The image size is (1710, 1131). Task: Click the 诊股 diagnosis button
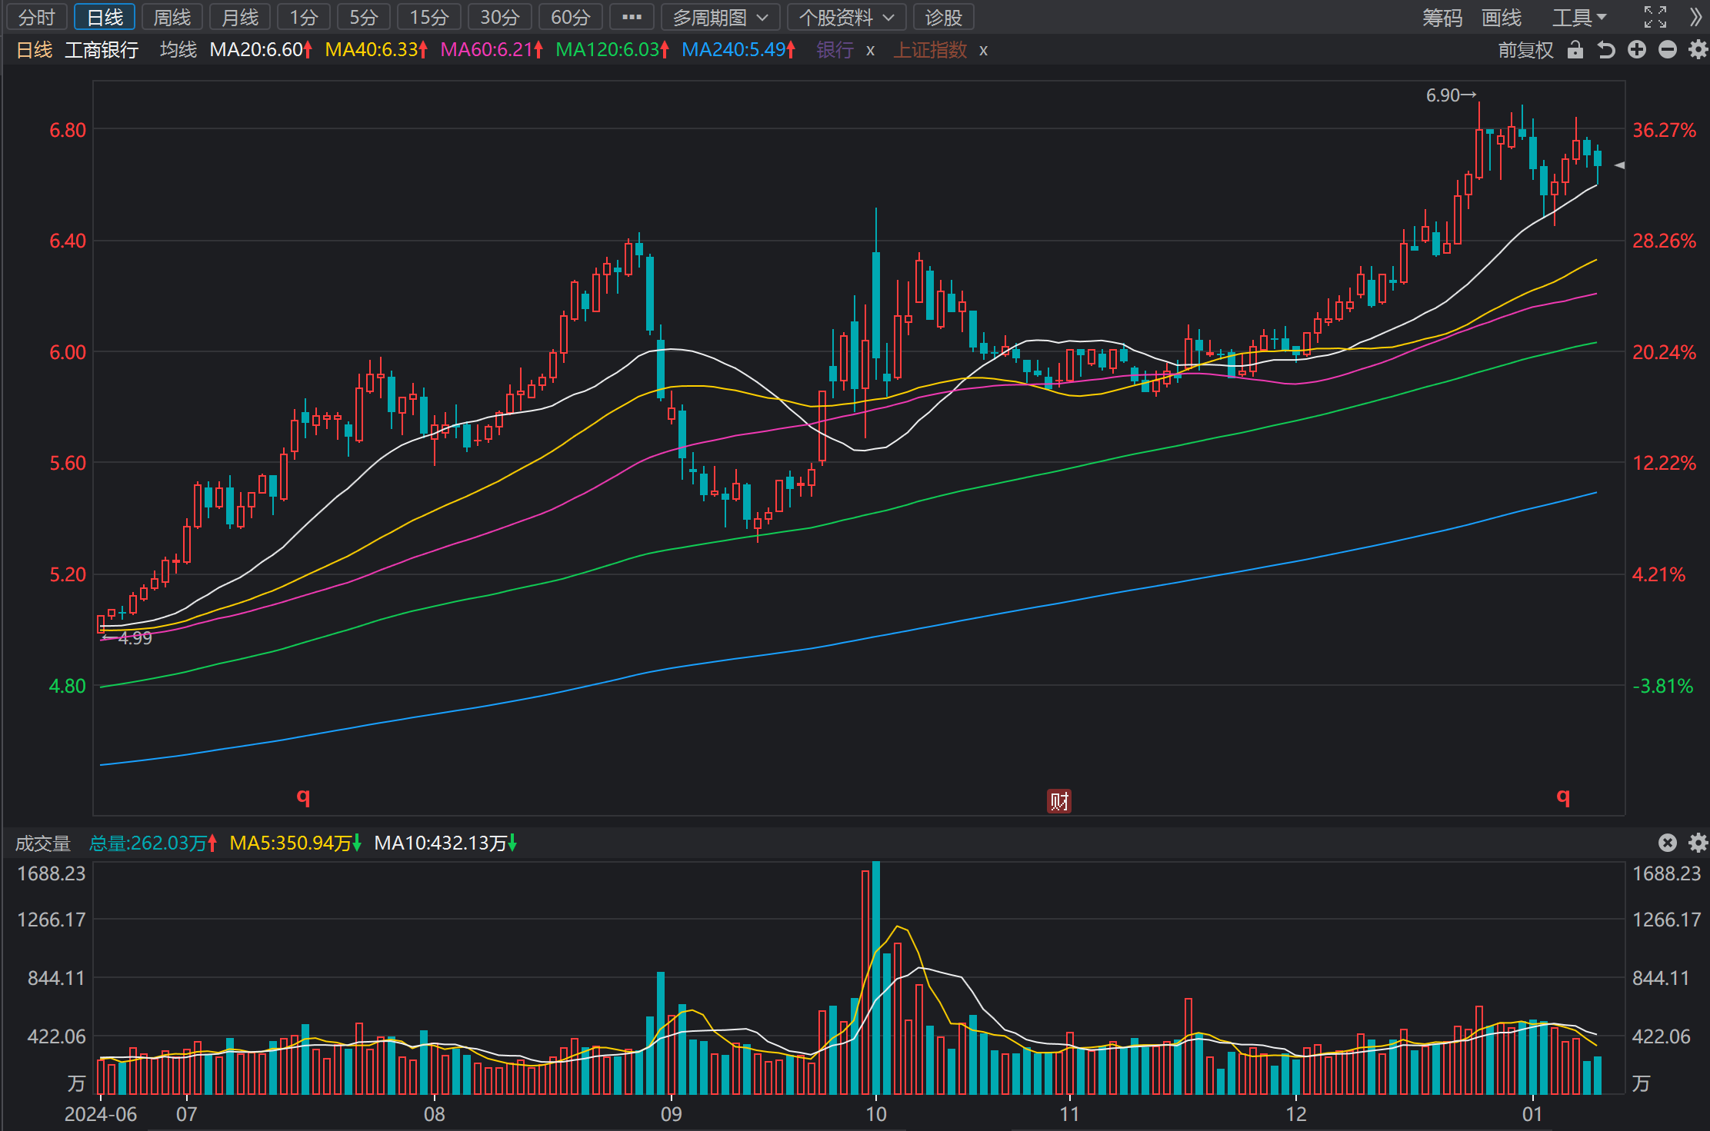point(944,17)
